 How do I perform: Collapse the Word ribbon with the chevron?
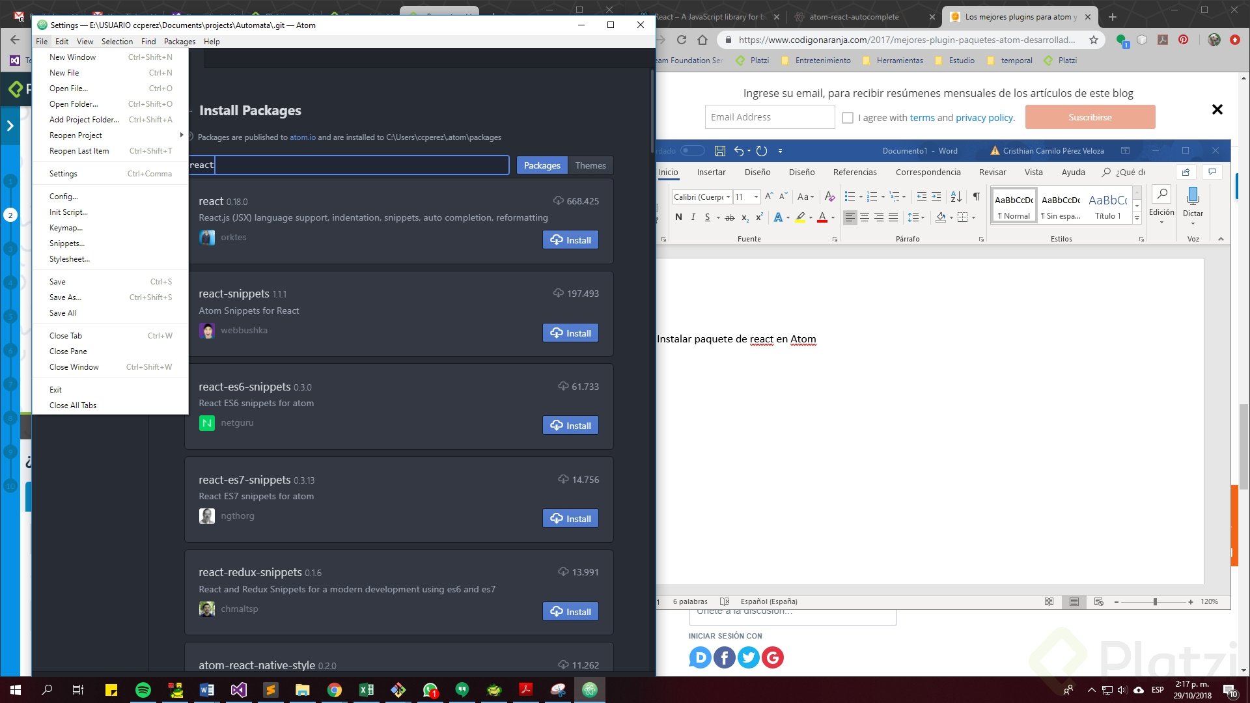(x=1221, y=239)
